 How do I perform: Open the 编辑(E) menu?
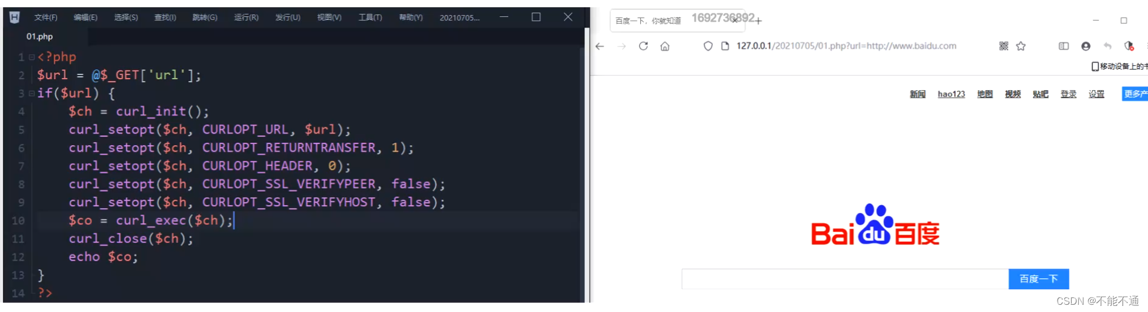click(85, 18)
